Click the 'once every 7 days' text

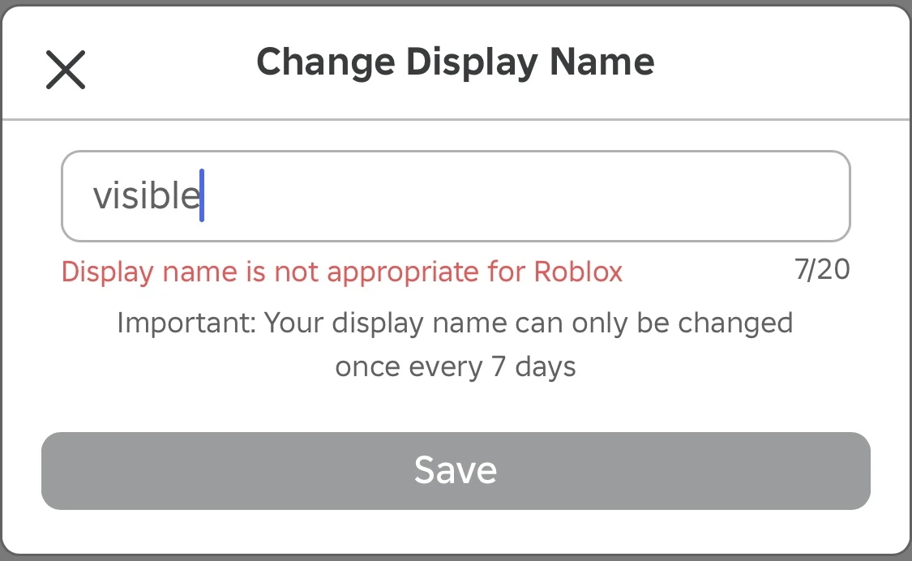click(455, 366)
